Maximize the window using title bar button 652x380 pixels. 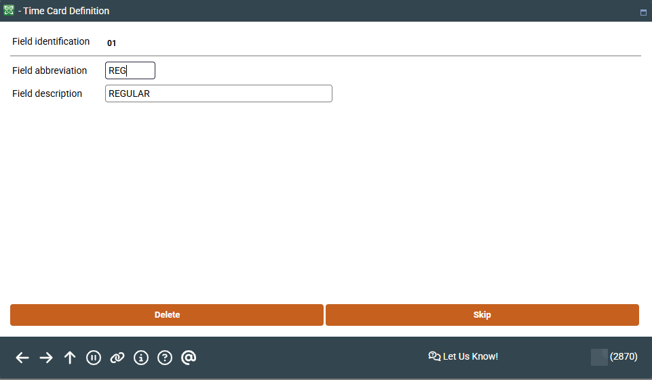[643, 12]
